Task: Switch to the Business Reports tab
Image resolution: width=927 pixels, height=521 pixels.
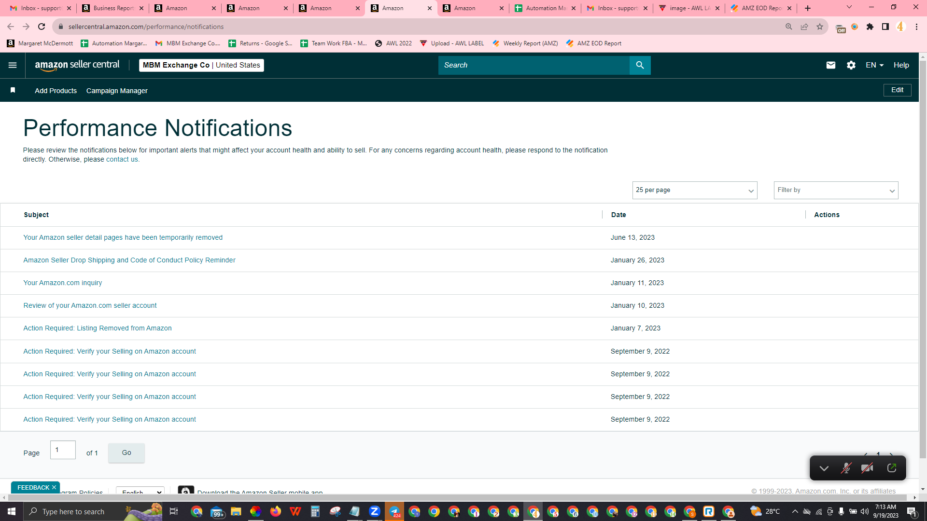Action: 112,8
